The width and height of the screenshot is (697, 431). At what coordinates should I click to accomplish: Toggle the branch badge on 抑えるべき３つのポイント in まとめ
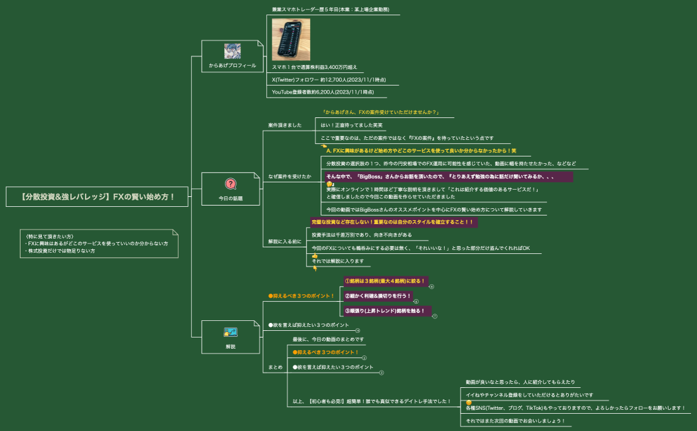pyautogui.click(x=364, y=357)
